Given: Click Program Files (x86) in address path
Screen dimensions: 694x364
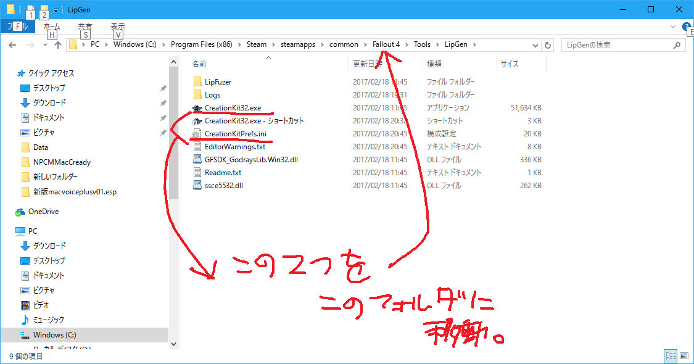Looking at the screenshot, I should pos(201,44).
